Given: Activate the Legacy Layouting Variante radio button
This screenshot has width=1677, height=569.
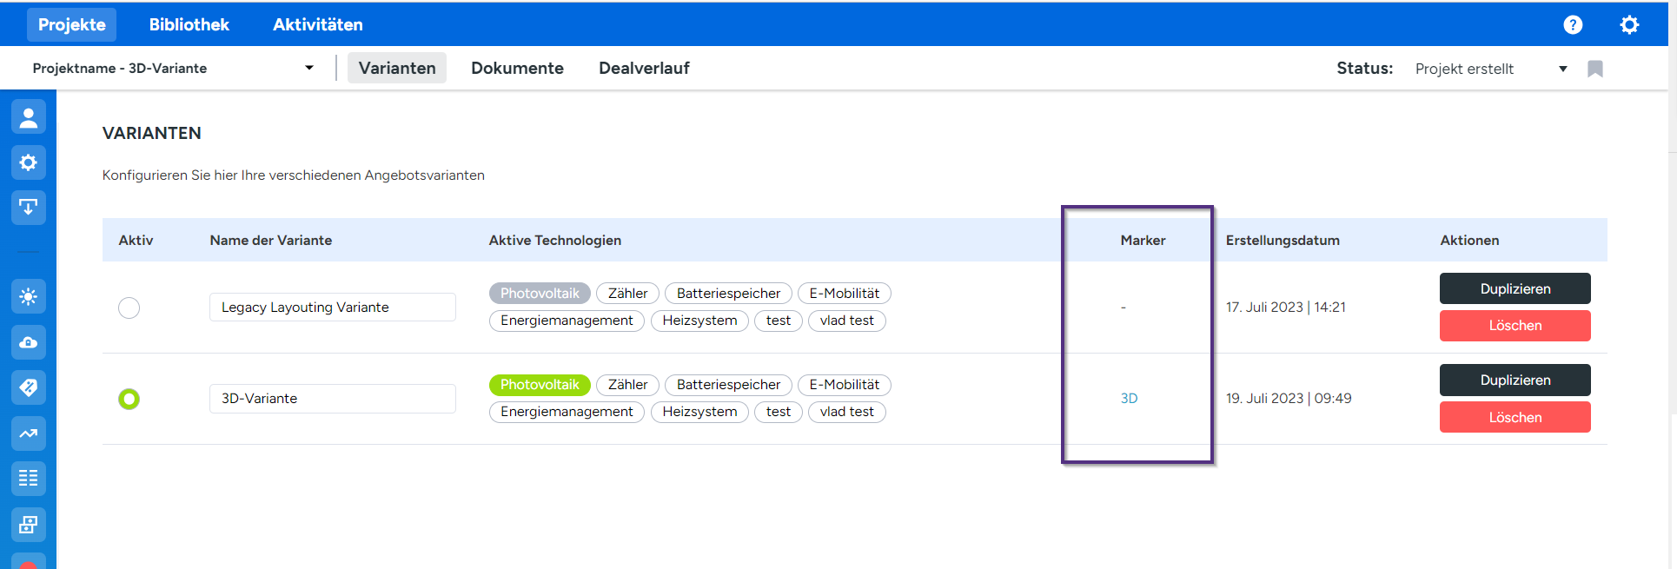Looking at the screenshot, I should (x=129, y=308).
